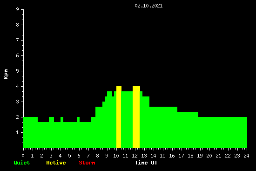Click the yellow active bar at hour 12

(136, 117)
